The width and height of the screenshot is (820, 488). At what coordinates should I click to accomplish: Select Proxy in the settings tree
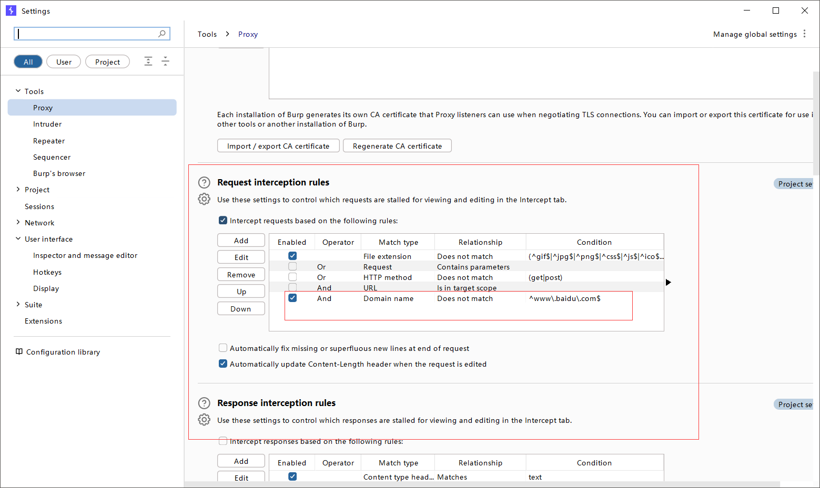click(92, 107)
